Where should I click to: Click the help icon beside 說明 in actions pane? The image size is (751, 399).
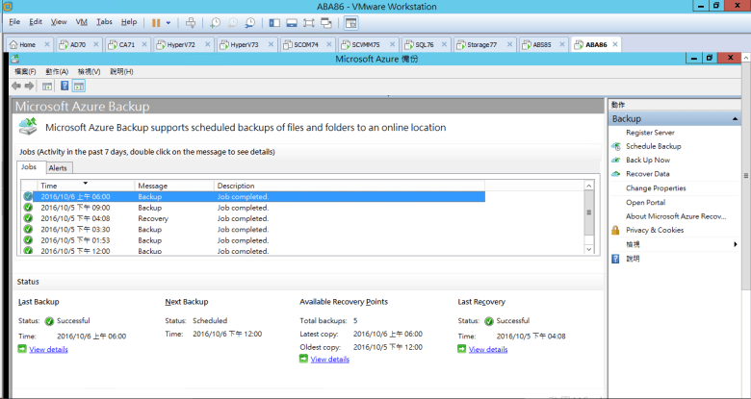(615, 258)
